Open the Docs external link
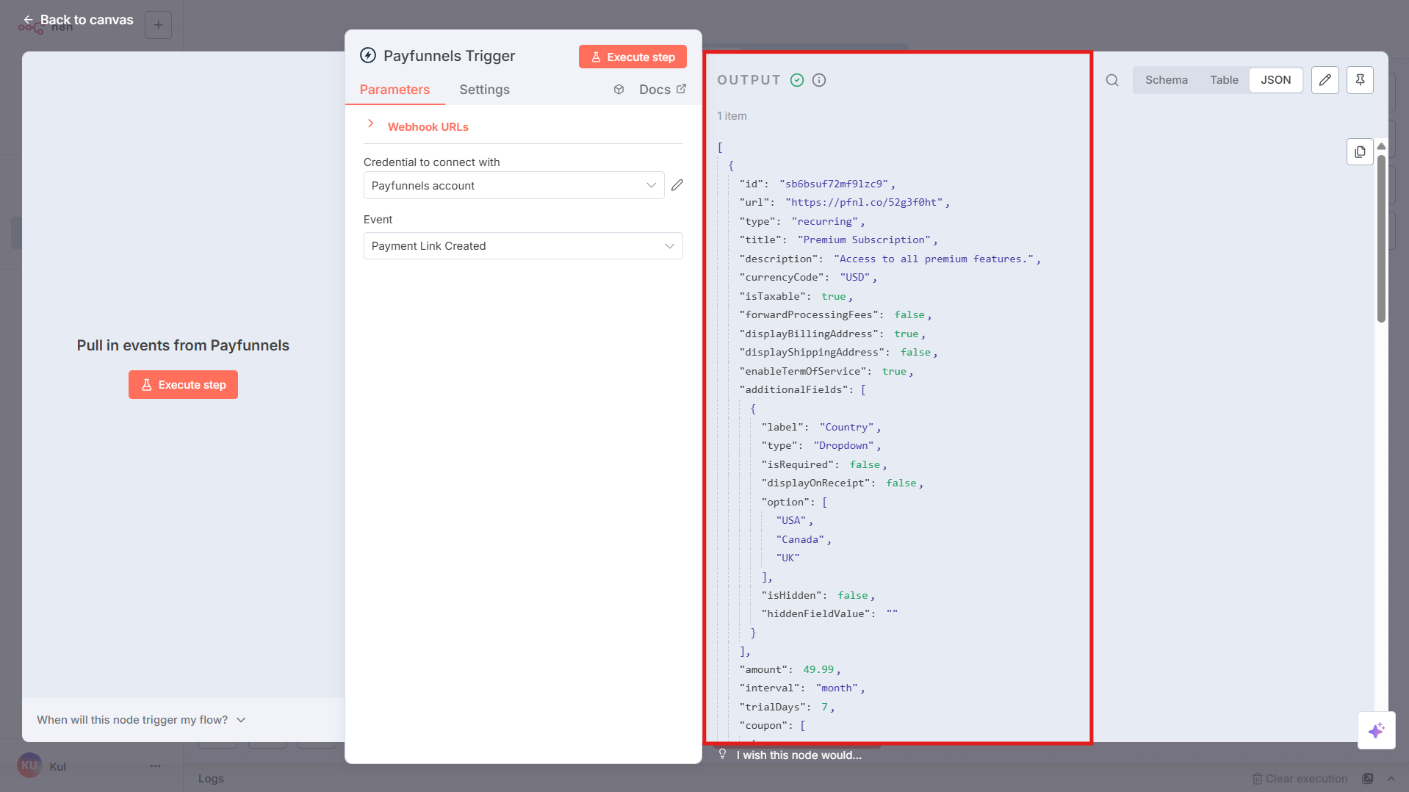Screen dimensions: 1409x792 click(x=662, y=90)
